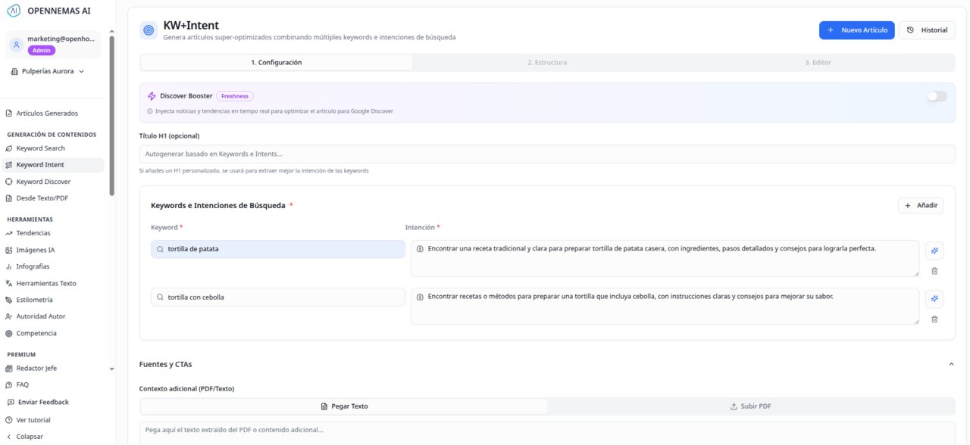
Task: Click the Nuevo Artículo button
Action: tap(856, 30)
